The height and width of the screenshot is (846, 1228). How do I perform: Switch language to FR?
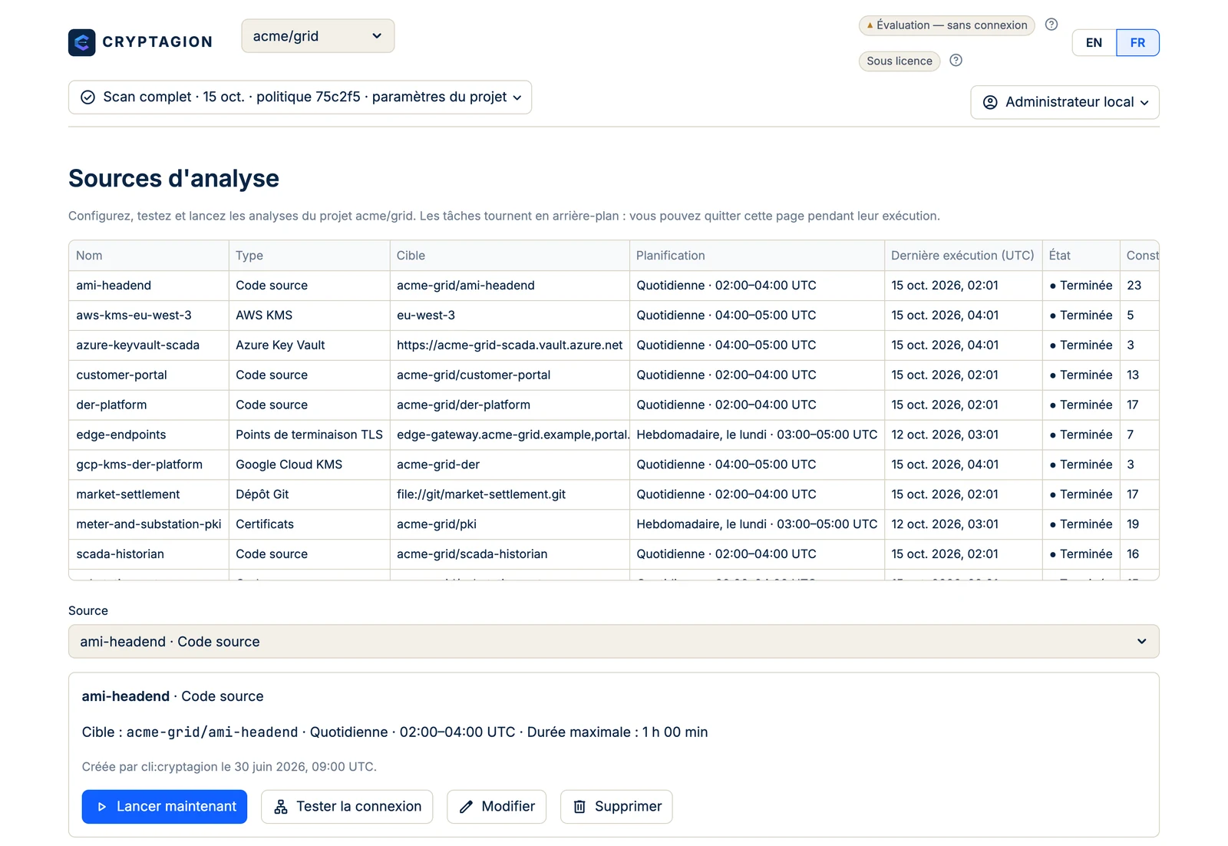click(1137, 43)
